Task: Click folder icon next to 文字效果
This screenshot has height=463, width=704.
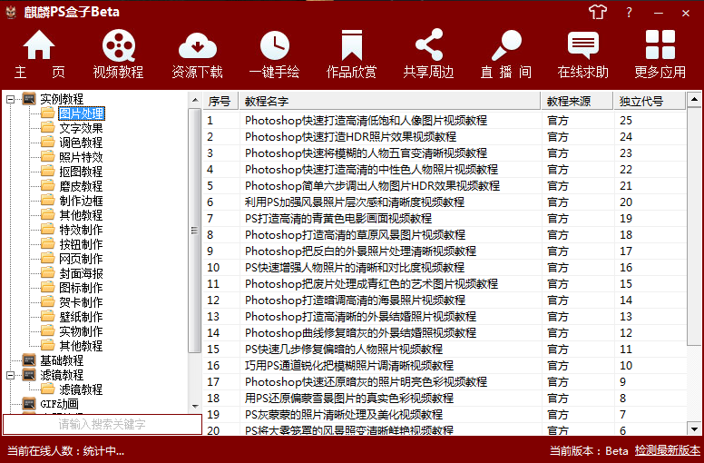Action: pyautogui.click(x=47, y=127)
